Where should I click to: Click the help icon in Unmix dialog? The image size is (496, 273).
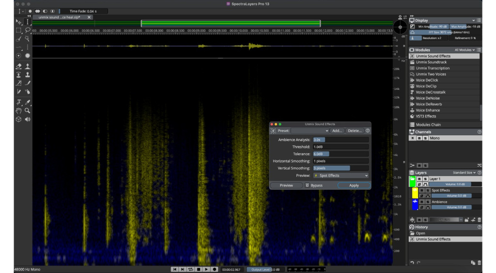pos(368,130)
